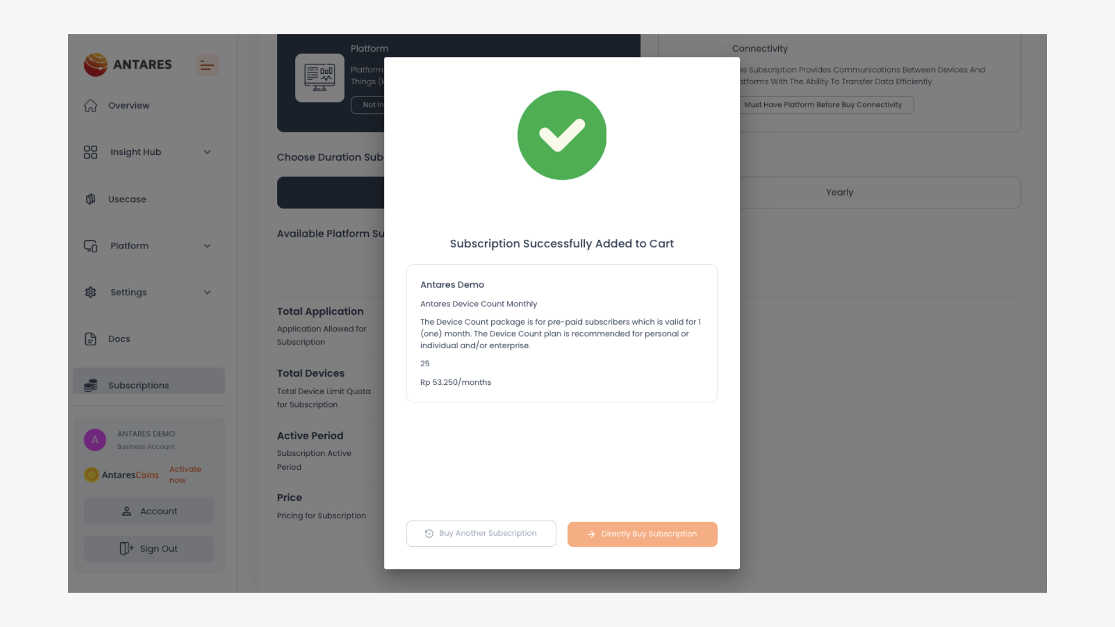Click Directly Buy Subscription button
The height and width of the screenshot is (627, 1115).
click(x=642, y=534)
